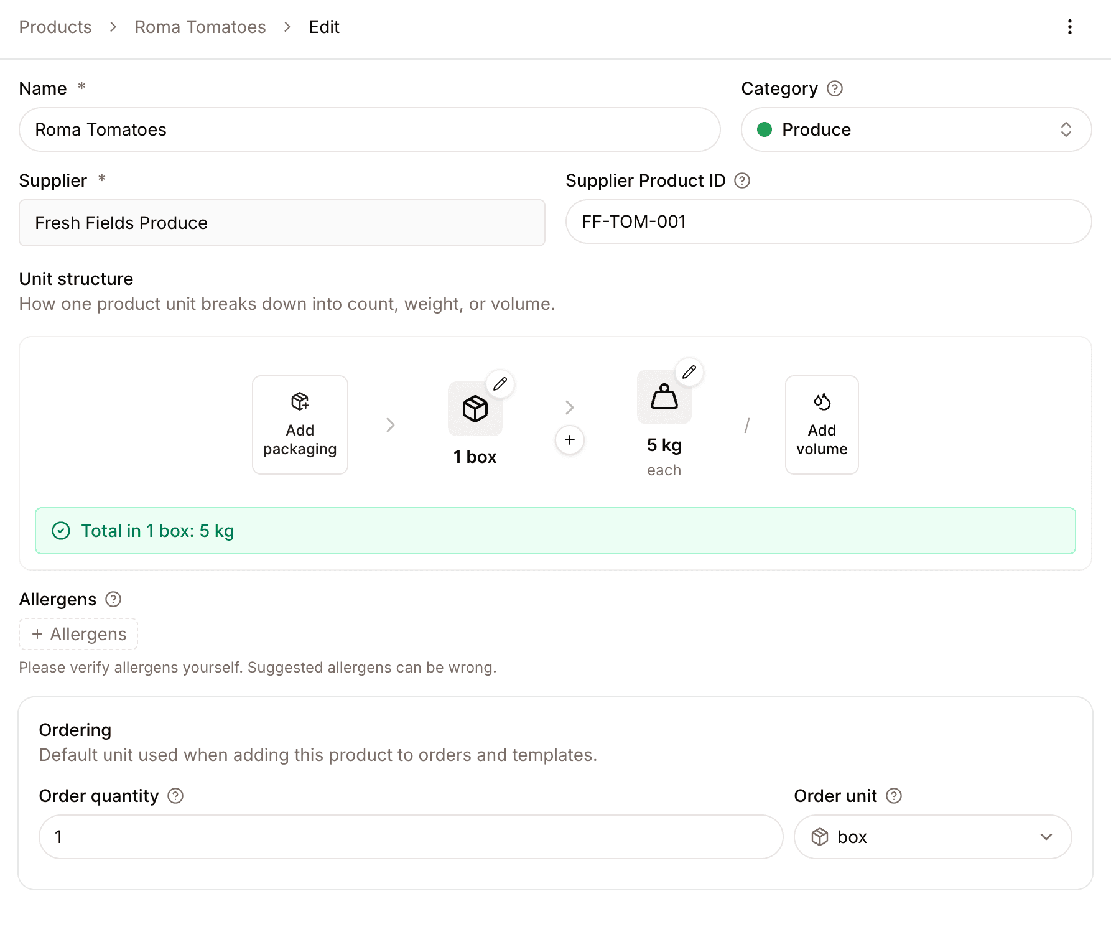This screenshot has width=1111, height=932.
Task: Click the 'Unit structure' heading
Action: tap(76, 279)
